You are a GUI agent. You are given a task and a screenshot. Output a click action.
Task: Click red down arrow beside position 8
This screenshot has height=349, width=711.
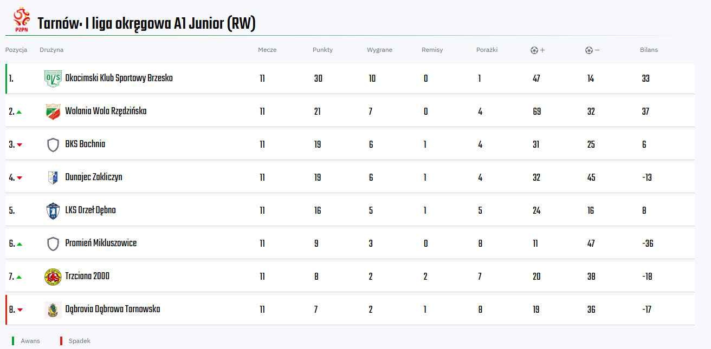coord(20,310)
